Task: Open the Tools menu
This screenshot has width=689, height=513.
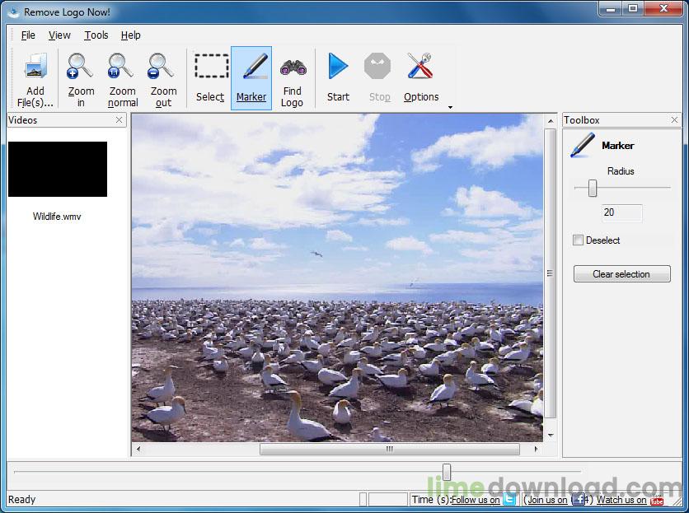Action: click(96, 35)
